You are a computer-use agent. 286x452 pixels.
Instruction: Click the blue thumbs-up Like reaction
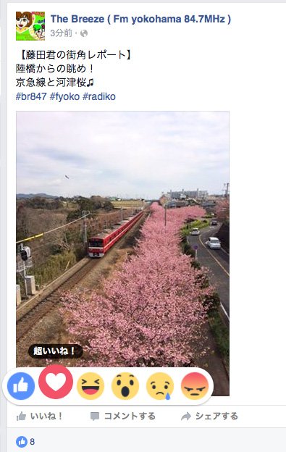[x=21, y=386]
